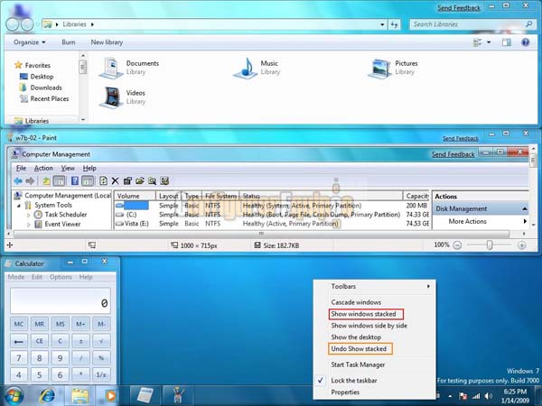This screenshot has width=542, height=406.
Task: Click the Calculator CE button
Action: [x=40, y=341]
